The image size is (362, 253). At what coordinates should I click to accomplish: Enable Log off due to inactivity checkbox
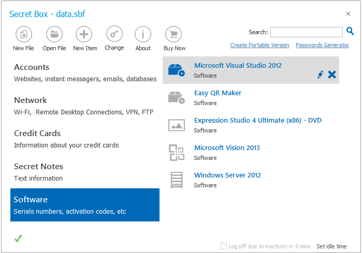click(223, 246)
